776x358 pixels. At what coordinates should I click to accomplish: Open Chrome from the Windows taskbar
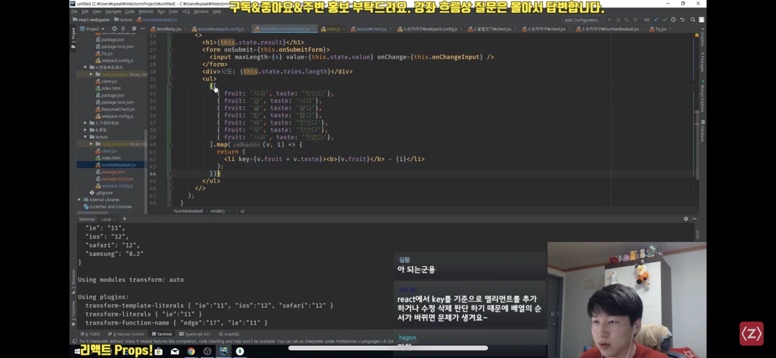[x=191, y=351]
